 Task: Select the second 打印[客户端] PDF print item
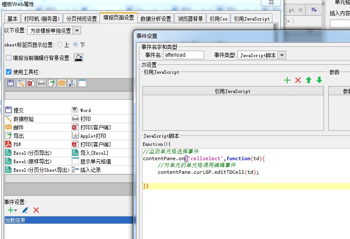click(102, 144)
